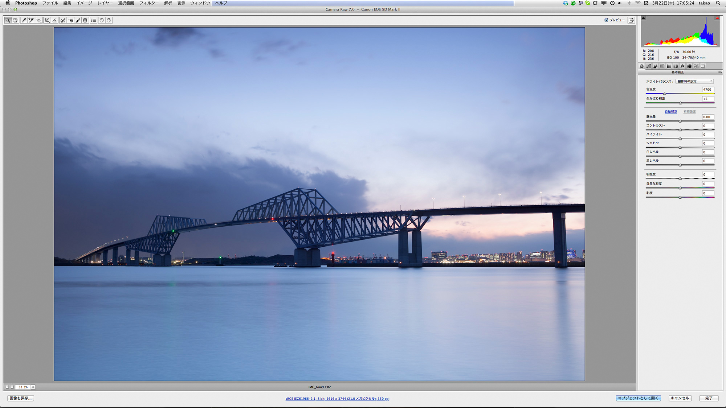726x408 pixels.
Task: Open the レイヤー menu
Action: coord(105,3)
